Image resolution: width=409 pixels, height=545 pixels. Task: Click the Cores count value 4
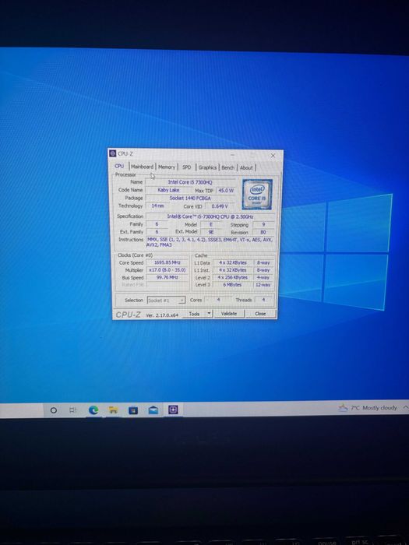click(218, 300)
